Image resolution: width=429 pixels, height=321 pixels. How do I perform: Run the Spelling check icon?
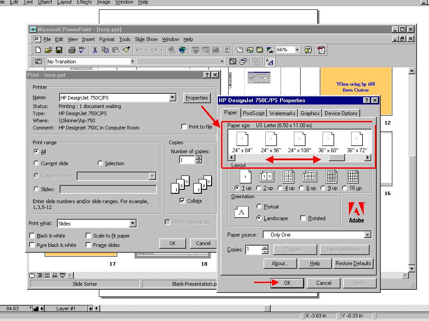click(x=82, y=50)
